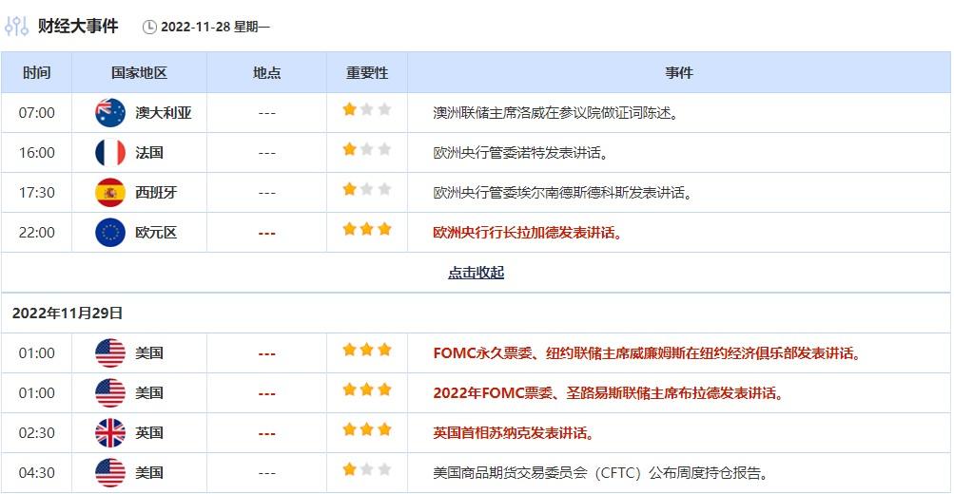This screenshot has width=954, height=494.
Task: Click the France flag icon
Action: (x=110, y=153)
